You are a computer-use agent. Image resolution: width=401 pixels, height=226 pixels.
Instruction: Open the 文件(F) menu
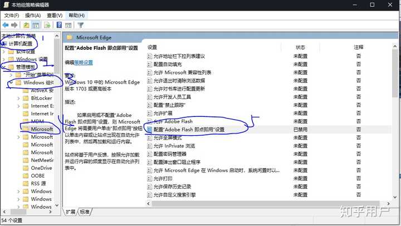pos(12,16)
